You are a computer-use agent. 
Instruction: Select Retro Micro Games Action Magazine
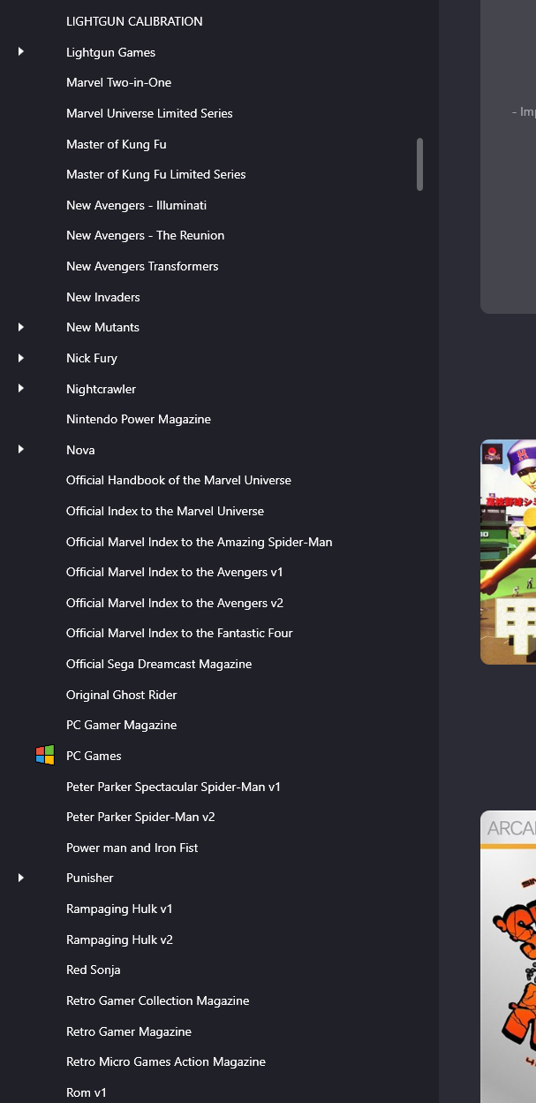pyautogui.click(x=165, y=1061)
